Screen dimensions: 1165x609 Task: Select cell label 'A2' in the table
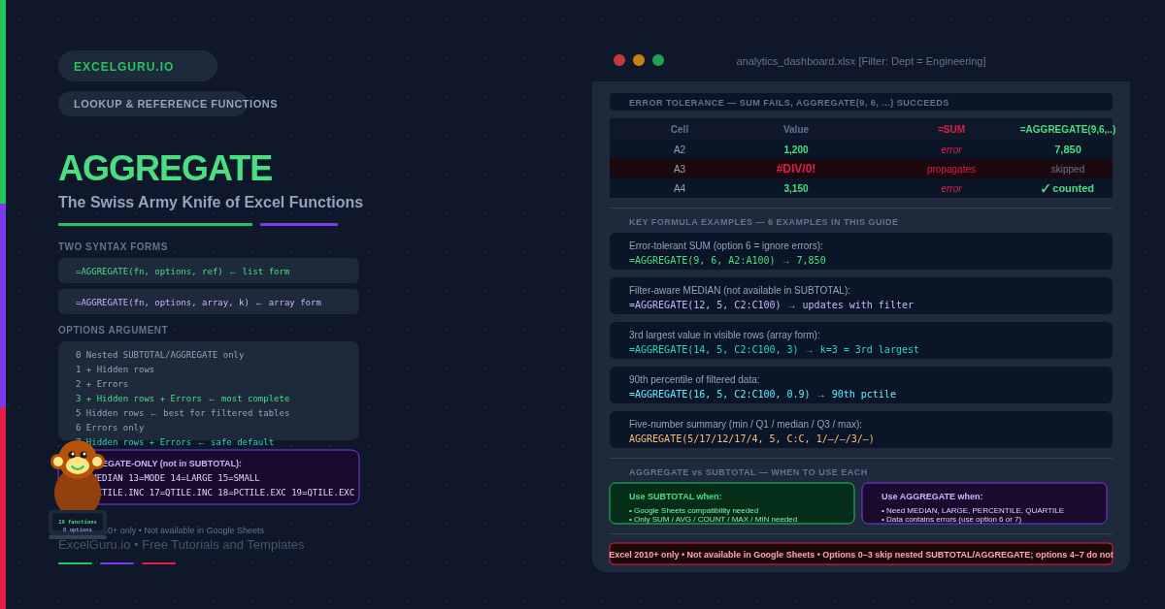680,149
